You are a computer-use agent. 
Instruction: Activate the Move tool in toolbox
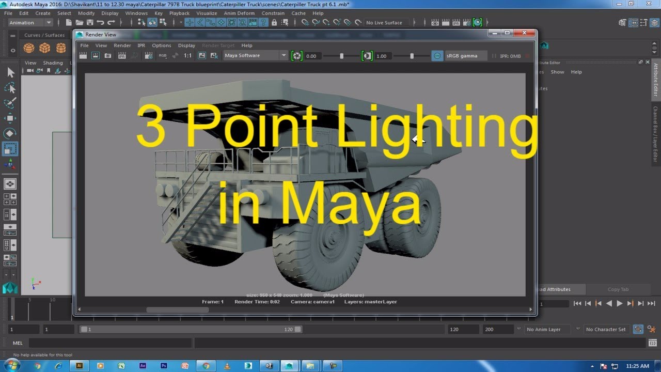[x=10, y=118]
